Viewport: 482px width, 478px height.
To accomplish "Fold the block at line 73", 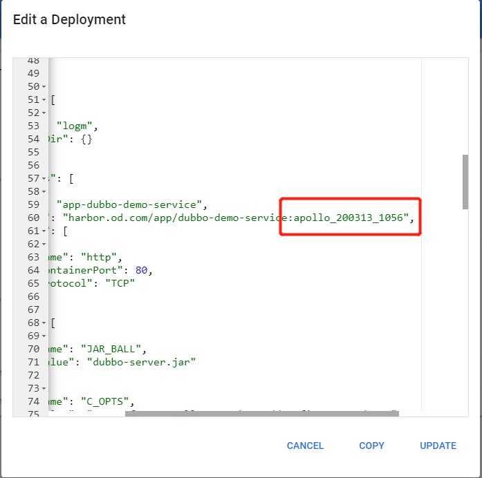I will [x=44, y=388].
